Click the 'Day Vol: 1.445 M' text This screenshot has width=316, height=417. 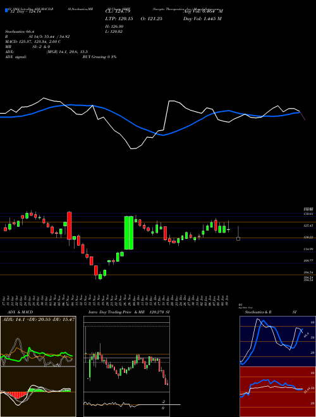(x=202, y=19)
